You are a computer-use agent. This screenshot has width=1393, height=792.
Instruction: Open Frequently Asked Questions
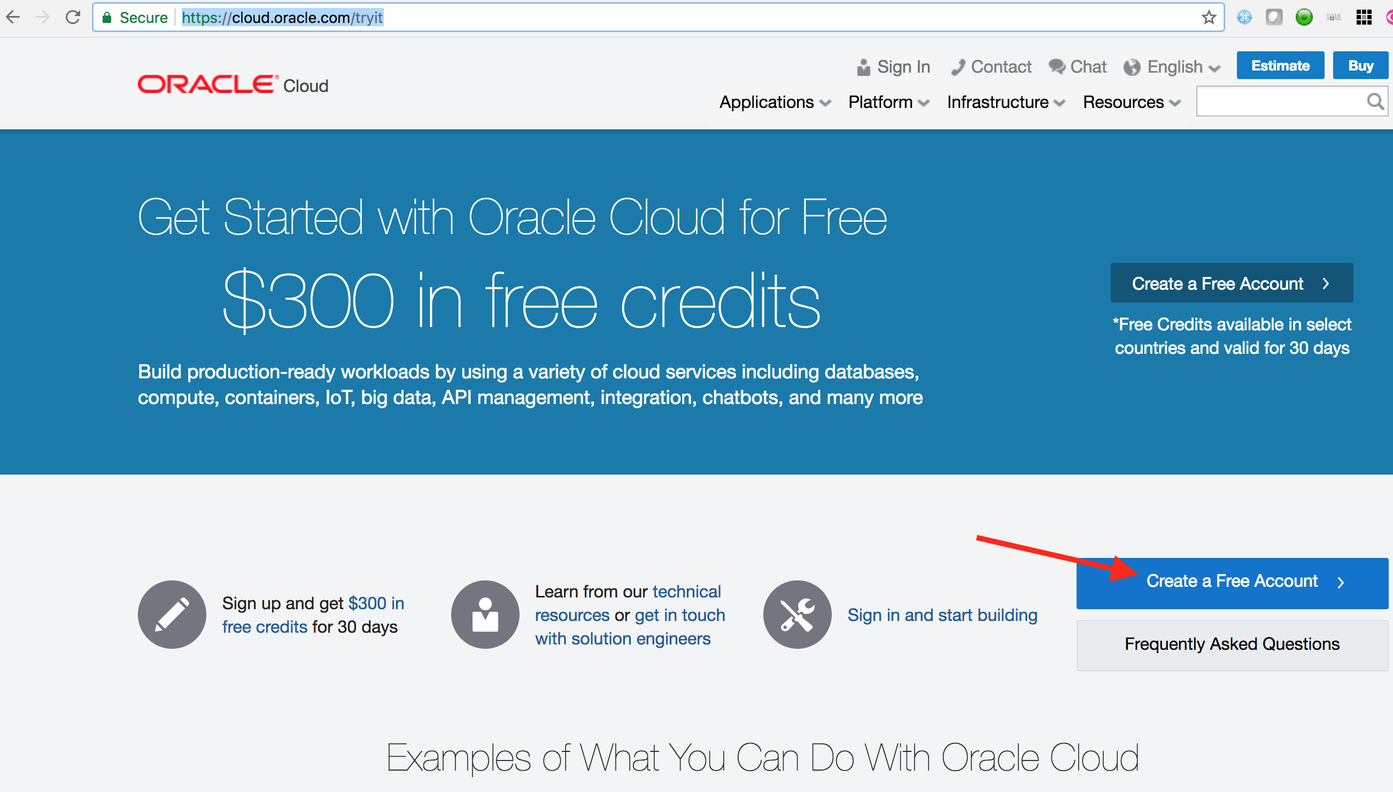[x=1232, y=645]
